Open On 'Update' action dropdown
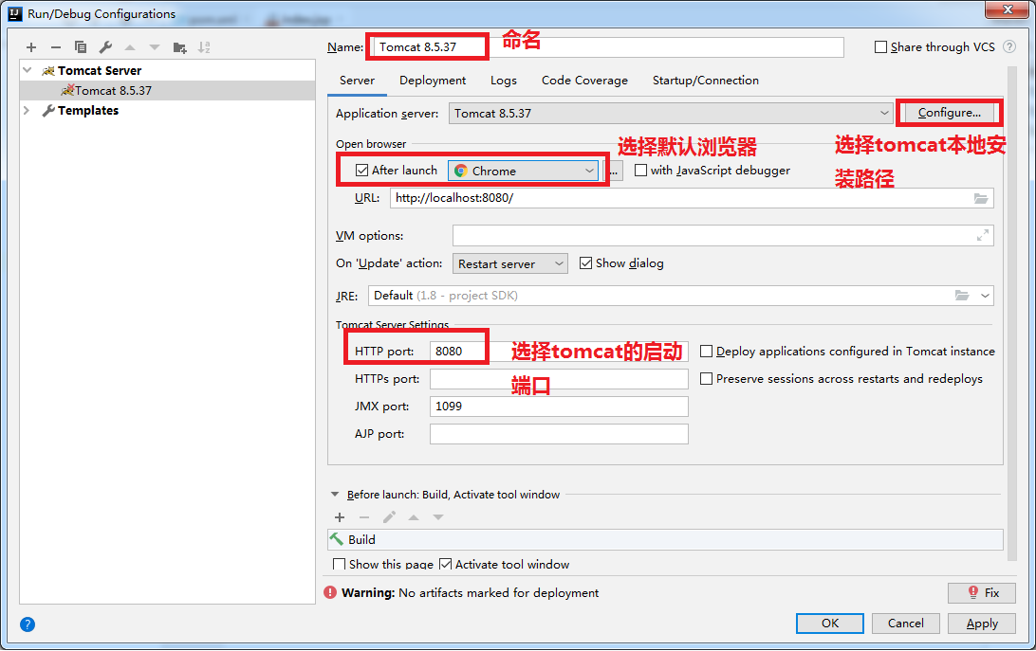This screenshot has height=651, width=1036. [x=510, y=263]
